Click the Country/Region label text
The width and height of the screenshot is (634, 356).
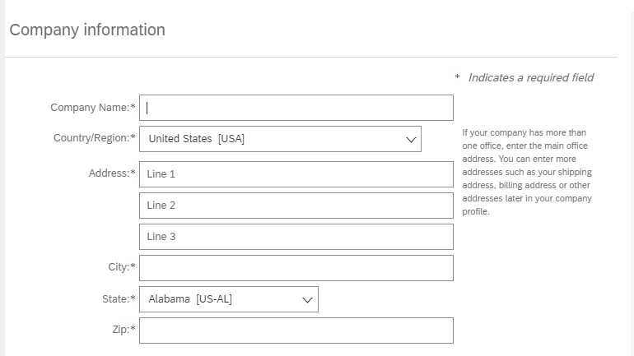click(91, 138)
